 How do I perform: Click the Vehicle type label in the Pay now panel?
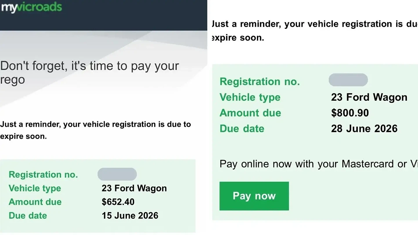click(250, 97)
